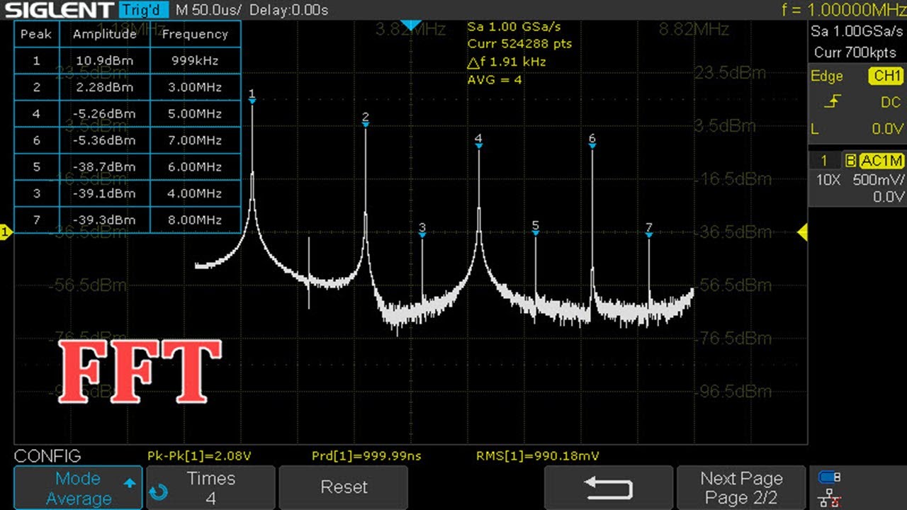This screenshot has height=510, width=907.
Task: Click peak marker 2 on the spectrum
Action: click(x=366, y=120)
